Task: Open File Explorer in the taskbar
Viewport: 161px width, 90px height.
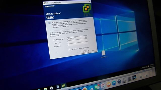Action: pyautogui.click(x=45, y=89)
